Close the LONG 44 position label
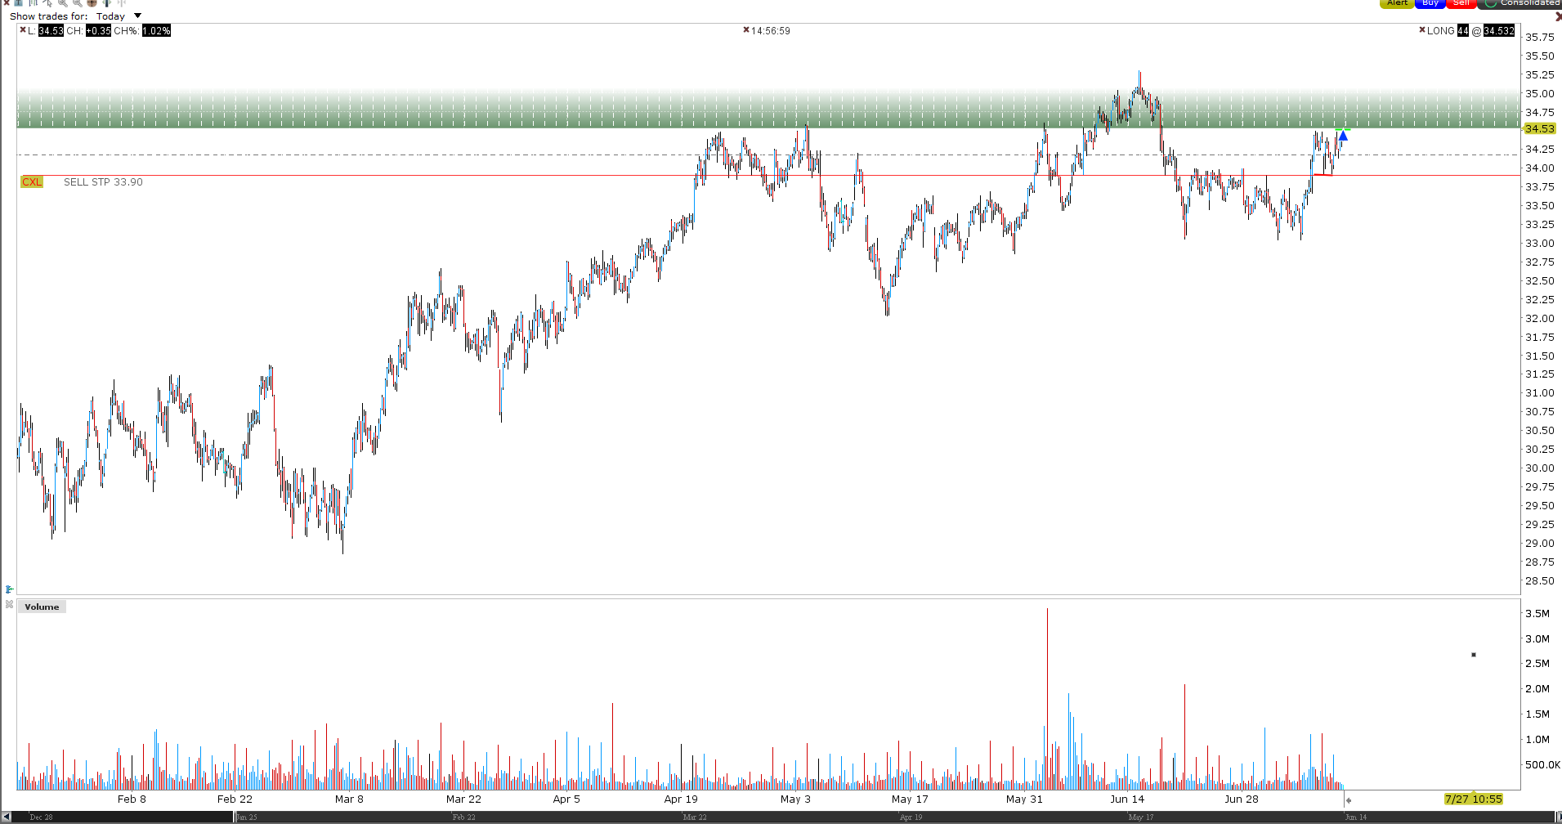The height and width of the screenshot is (824, 1562). click(1422, 30)
